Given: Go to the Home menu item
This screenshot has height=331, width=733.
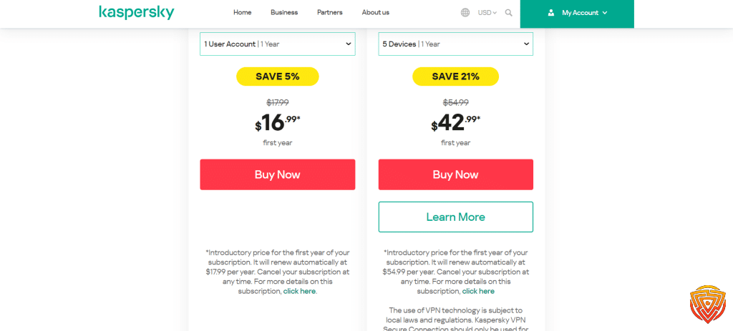Looking at the screenshot, I should click(242, 13).
